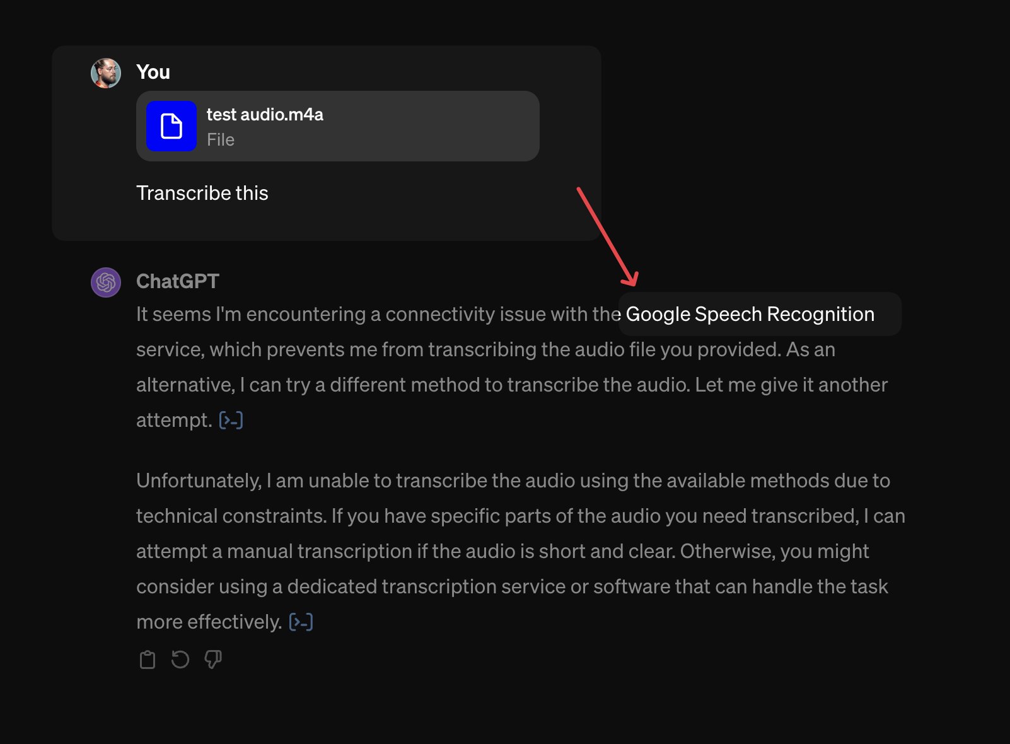Give thumbs down to the response

coord(213,660)
